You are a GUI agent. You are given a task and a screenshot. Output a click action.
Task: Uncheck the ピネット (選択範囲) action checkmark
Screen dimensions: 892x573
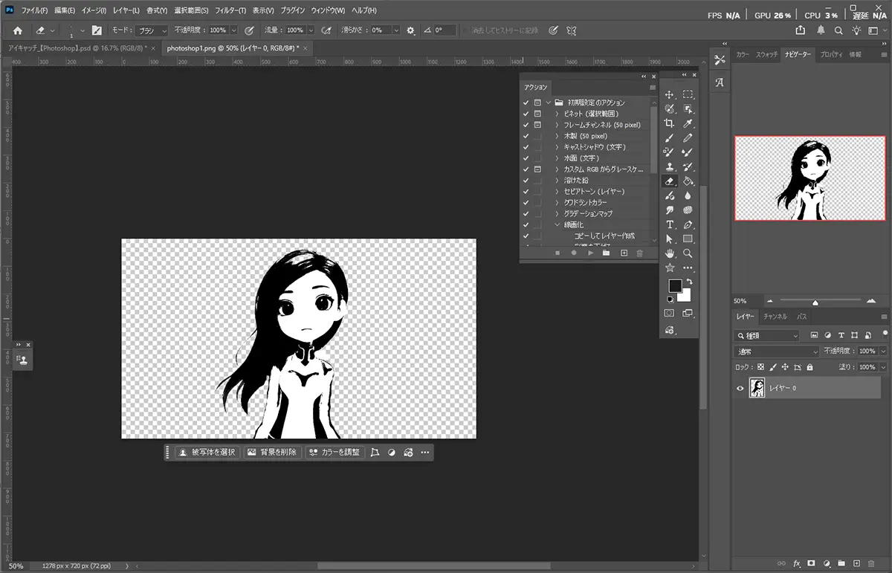coord(526,114)
